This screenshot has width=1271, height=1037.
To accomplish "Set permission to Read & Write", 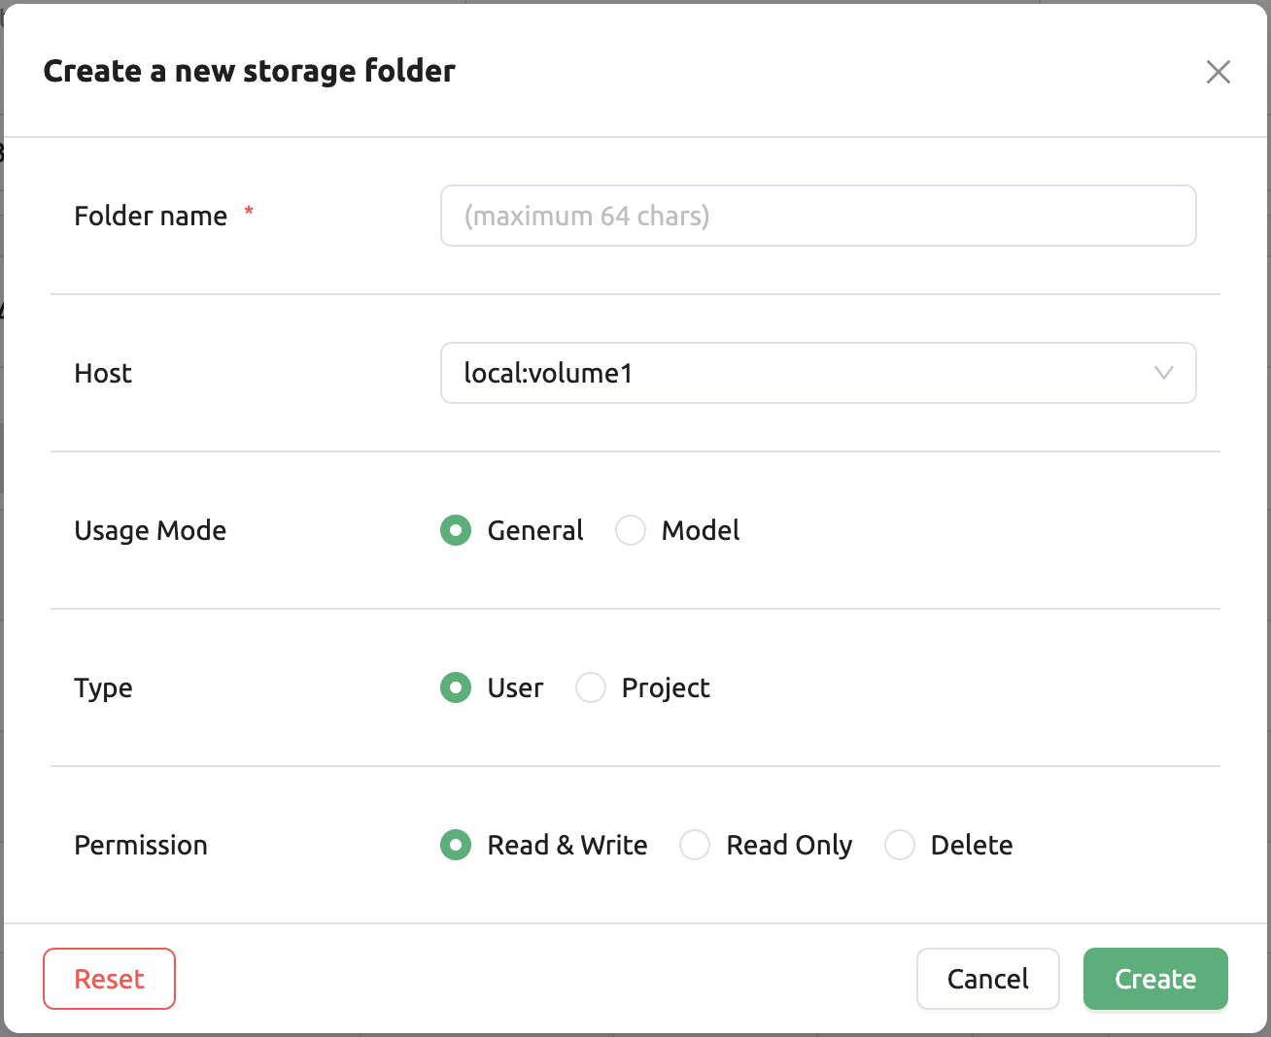I will coord(456,845).
